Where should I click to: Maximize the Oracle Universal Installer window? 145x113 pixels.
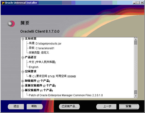(x=138, y=2)
